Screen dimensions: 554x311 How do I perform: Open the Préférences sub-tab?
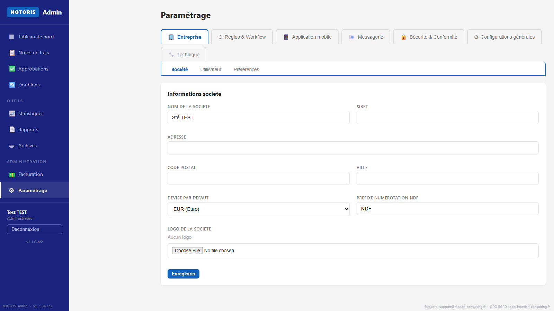click(x=246, y=69)
